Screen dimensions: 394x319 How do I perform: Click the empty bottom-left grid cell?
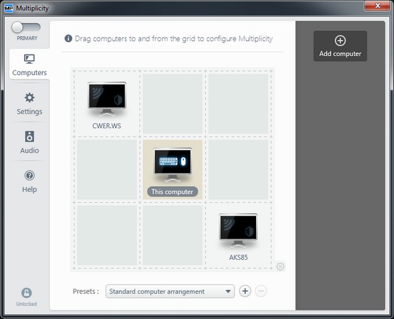107,235
